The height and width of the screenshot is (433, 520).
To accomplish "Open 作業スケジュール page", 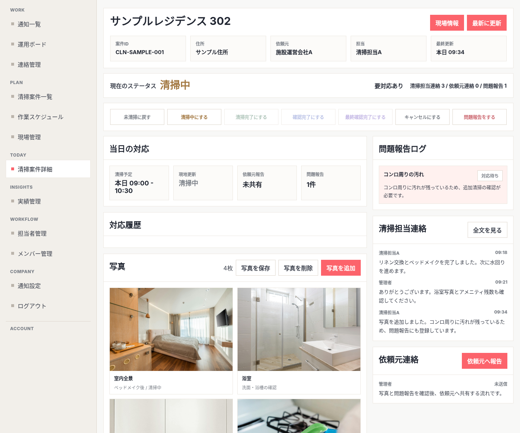I will click(x=48, y=117).
